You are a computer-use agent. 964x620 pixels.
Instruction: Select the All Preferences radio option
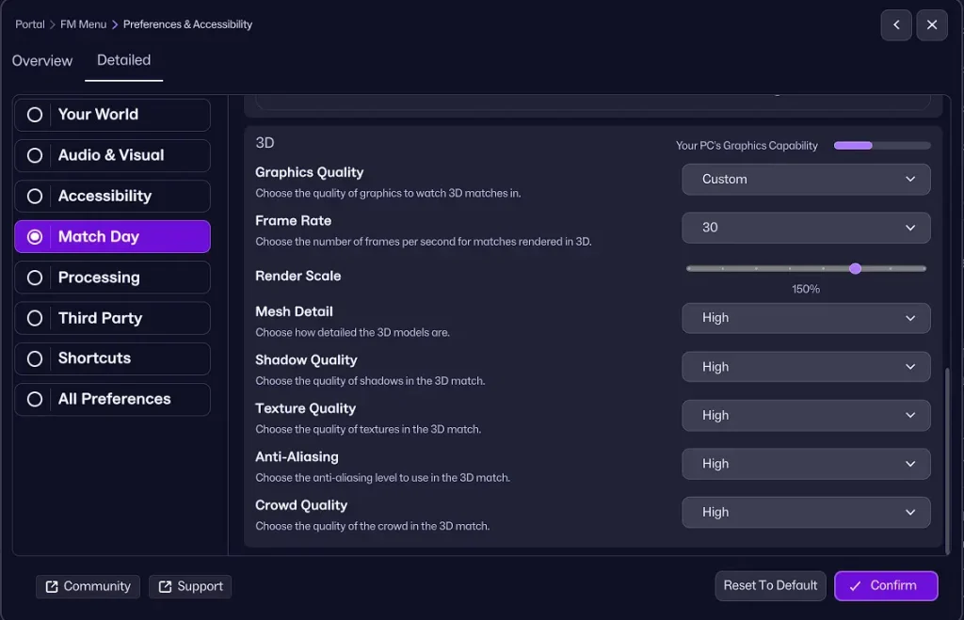(x=35, y=400)
